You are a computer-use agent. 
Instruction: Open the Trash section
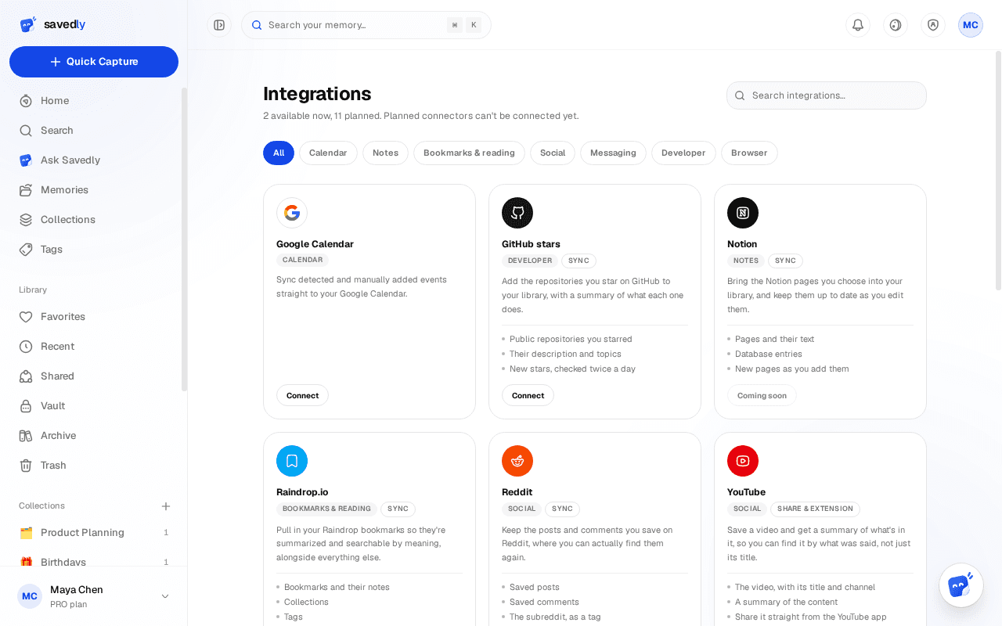(x=94, y=466)
